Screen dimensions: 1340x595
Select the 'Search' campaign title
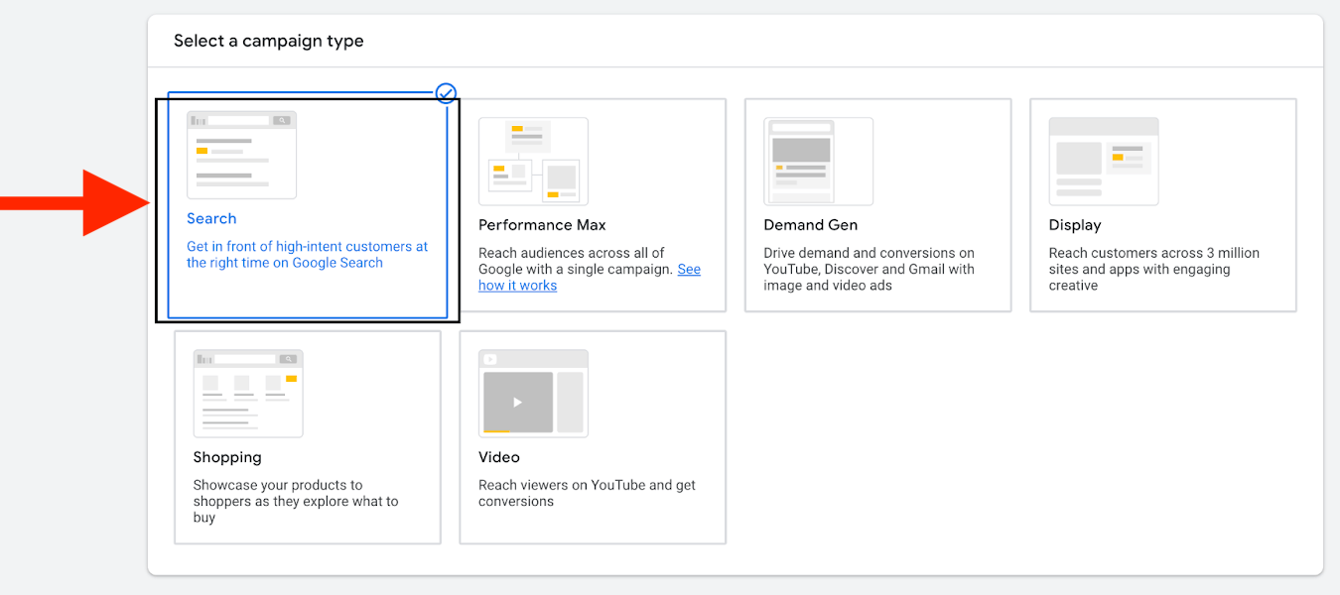tap(211, 219)
